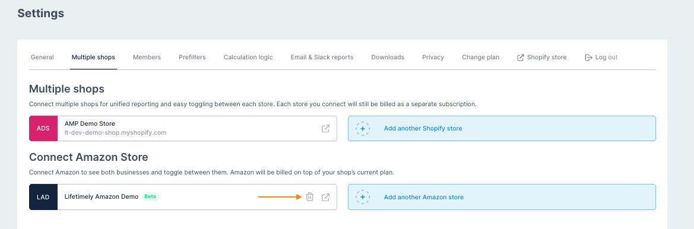
Task: Open the Members tab
Action: (x=147, y=58)
